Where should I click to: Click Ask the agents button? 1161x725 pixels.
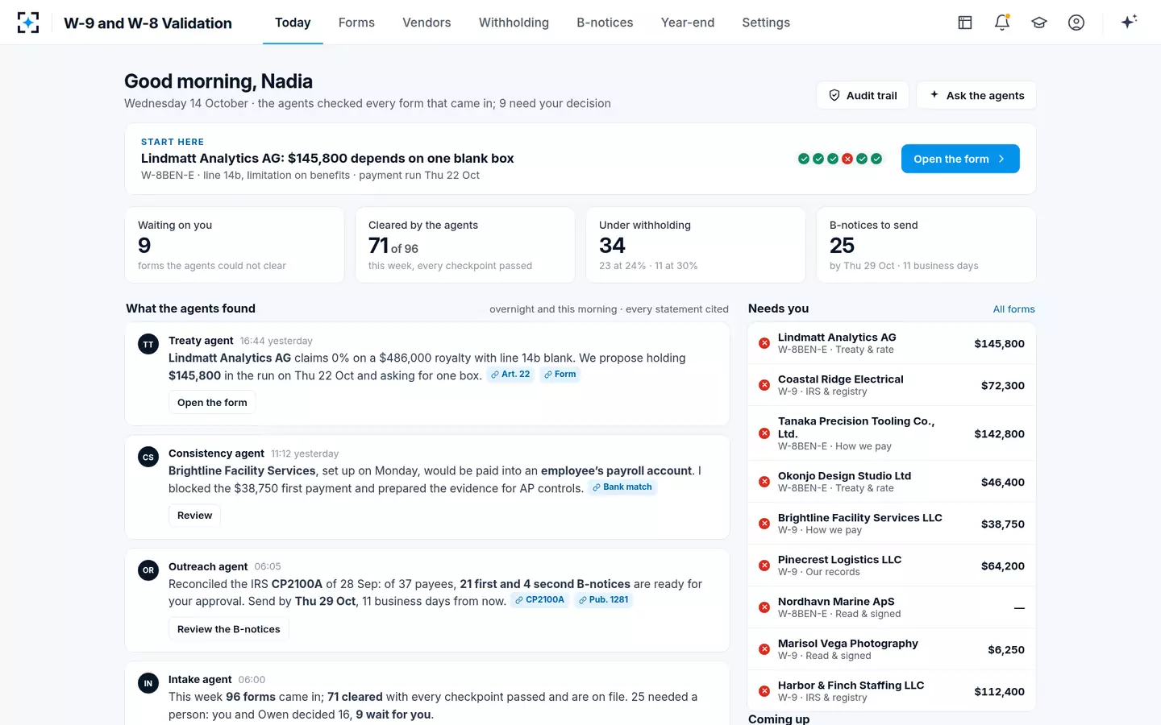tap(976, 95)
